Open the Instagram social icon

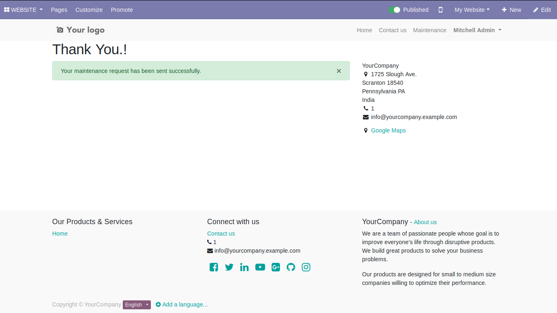click(x=306, y=267)
